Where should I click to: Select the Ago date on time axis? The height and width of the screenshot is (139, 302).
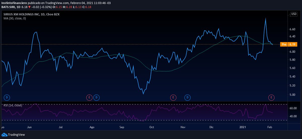click(92, 127)
